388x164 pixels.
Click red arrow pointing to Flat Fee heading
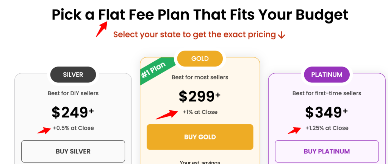click(102, 29)
